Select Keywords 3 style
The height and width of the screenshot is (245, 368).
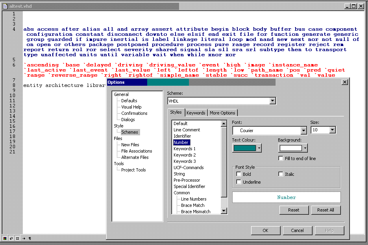[185, 162]
